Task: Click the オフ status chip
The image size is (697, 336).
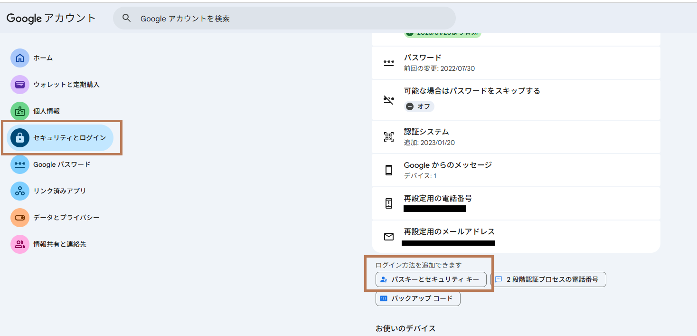Action: tap(419, 106)
